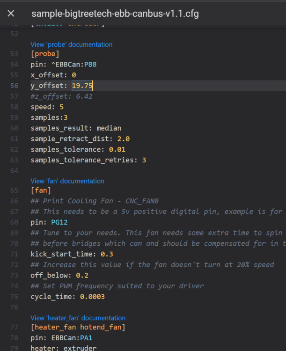The height and width of the screenshot is (351, 286).
Task: Open the 'fan' documentation link
Action: tap(67, 181)
